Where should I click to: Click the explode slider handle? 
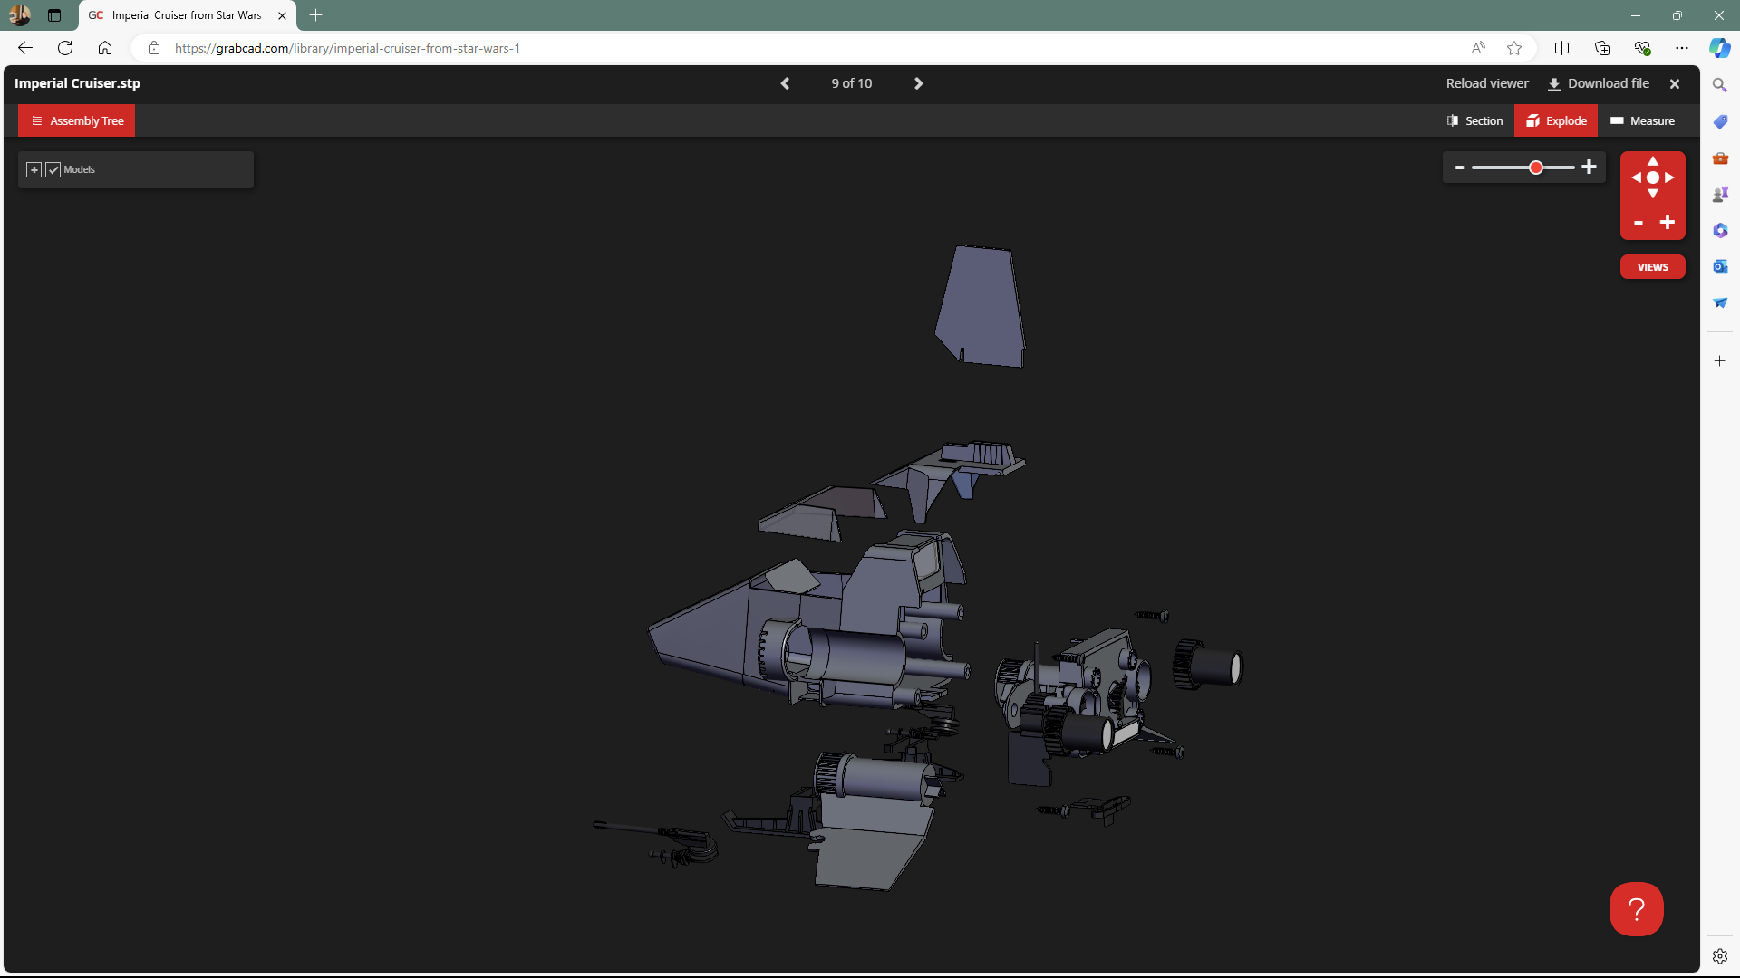pos(1536,168)
